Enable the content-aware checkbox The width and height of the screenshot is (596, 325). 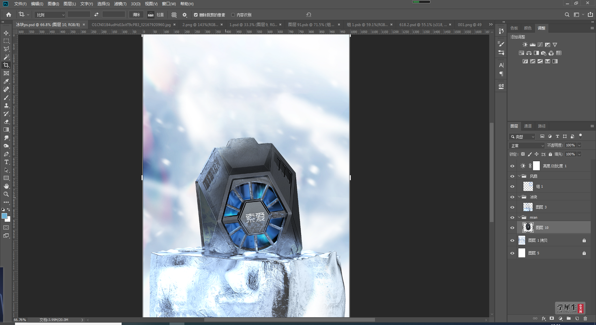click(x=233, y=15)
